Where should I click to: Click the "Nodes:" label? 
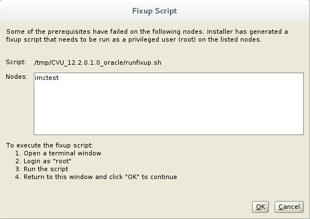tap(17, 77)
